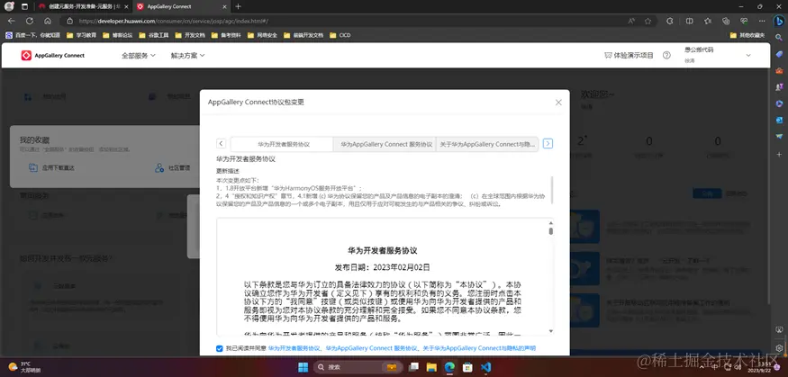
Task: Refresh the page
Action: [x=30, y=21]
